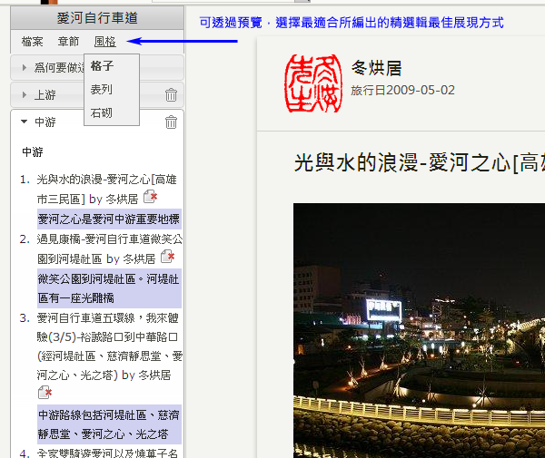Delete the 上游 chapter with trash icon
Image resolution: width=545 pixels, height=458 pixels.
tap(171, 95)
